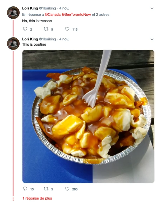163x202 pixels.
Task: Click the 'This is poutine' tweet text
Action: (34, 45)
